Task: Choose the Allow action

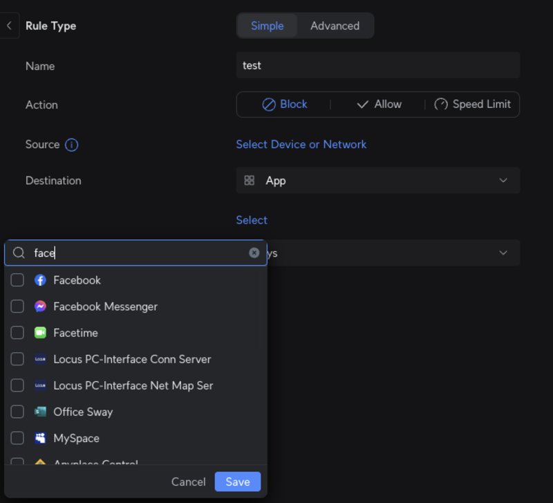Action: tap(379, 104)
